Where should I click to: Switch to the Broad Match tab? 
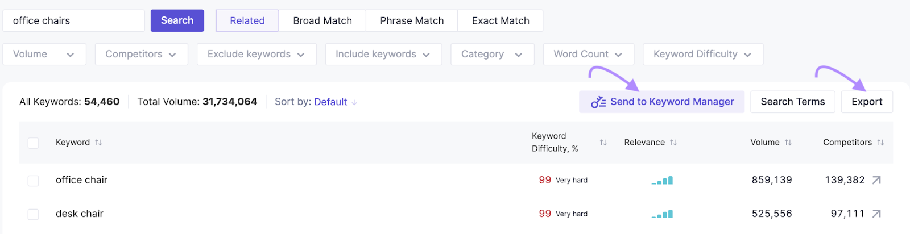pyautogui.click(x=322, y=21)
